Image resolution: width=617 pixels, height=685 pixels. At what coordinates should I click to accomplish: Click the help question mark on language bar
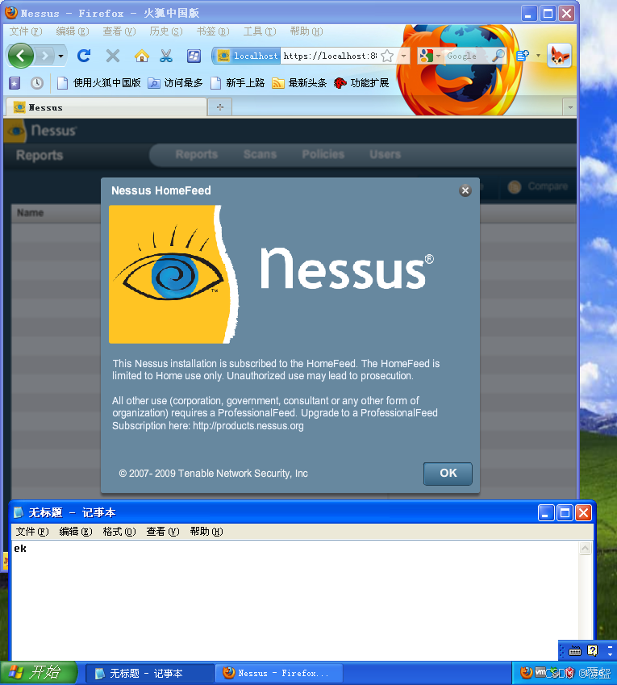(x=593, y=651)
